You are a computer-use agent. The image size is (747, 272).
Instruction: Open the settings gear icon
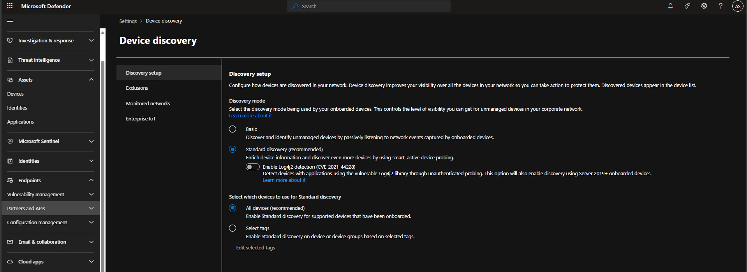pos(704,6)
